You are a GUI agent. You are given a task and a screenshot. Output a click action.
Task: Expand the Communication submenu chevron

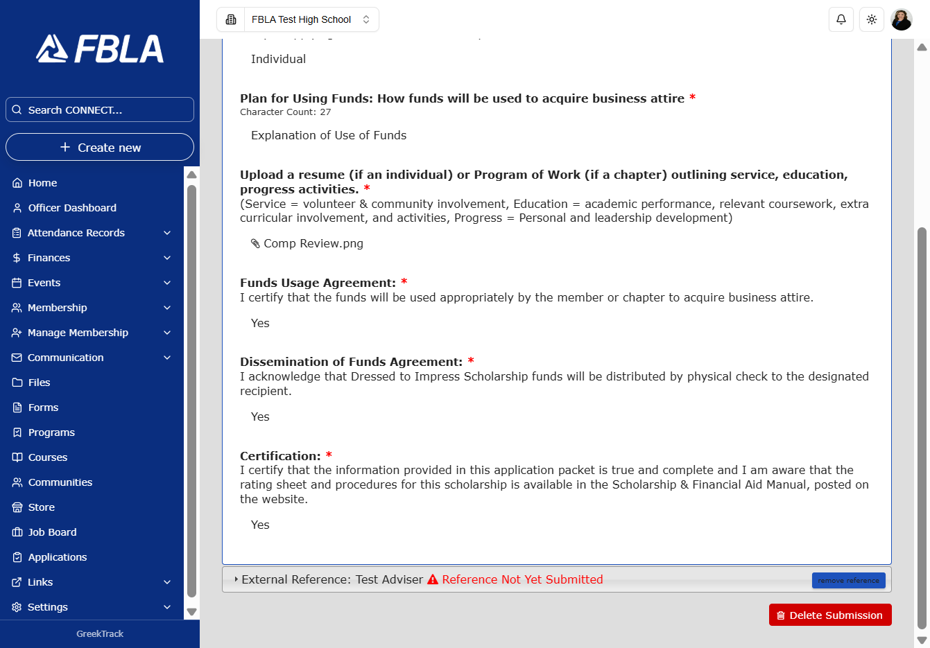click(167, 358)
